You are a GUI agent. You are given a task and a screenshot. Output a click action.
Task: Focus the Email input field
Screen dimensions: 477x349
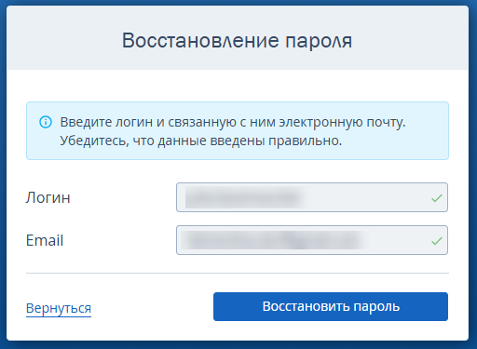(x=312, y=240)
